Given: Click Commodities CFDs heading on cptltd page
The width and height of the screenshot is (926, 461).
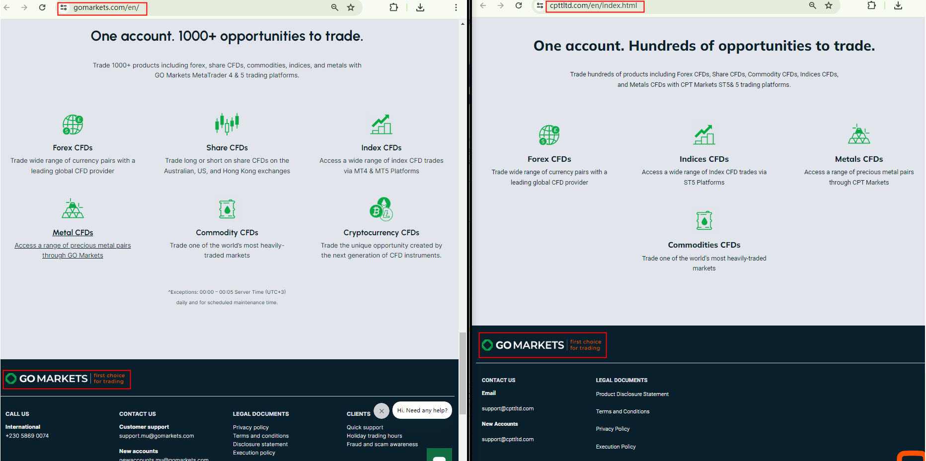Looking at the screenshot, I should click(704, 245).
